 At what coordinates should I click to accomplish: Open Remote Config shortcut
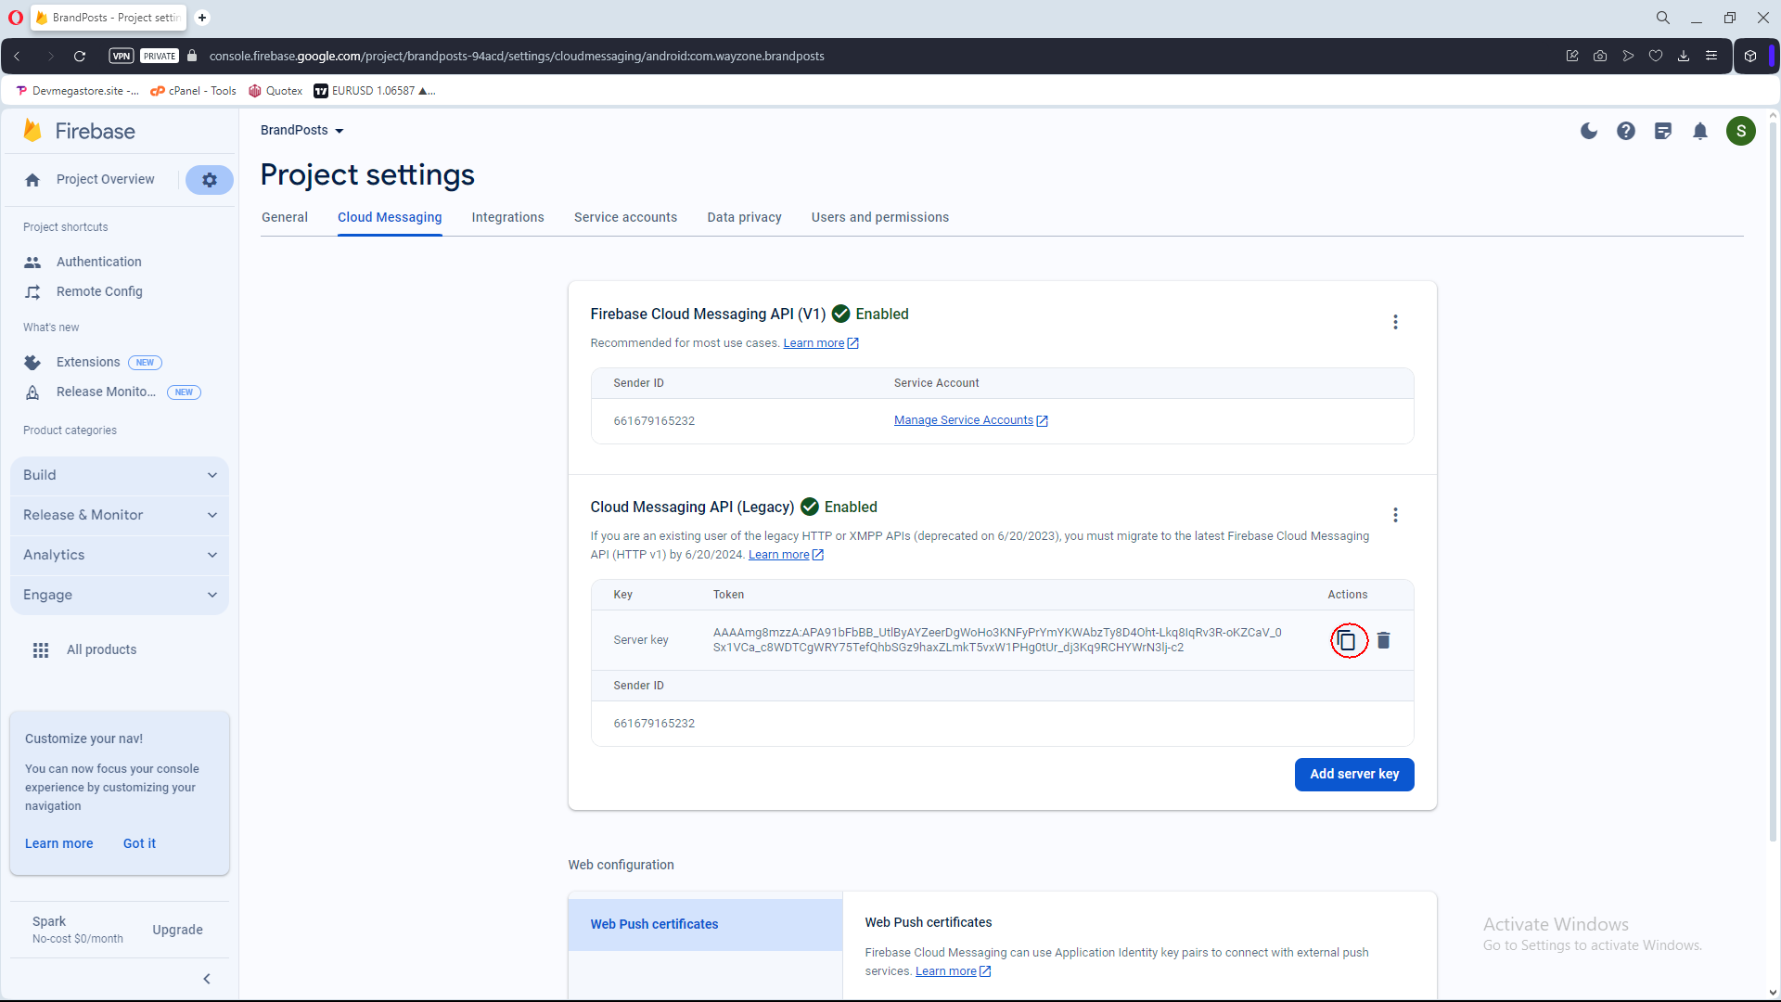pyautogui.click(x=98, y=291)
